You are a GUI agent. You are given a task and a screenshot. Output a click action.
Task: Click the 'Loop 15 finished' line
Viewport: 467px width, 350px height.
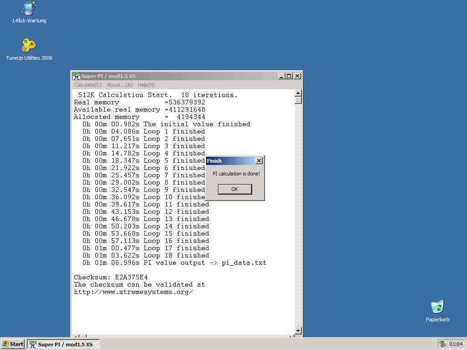click(145, 234)
